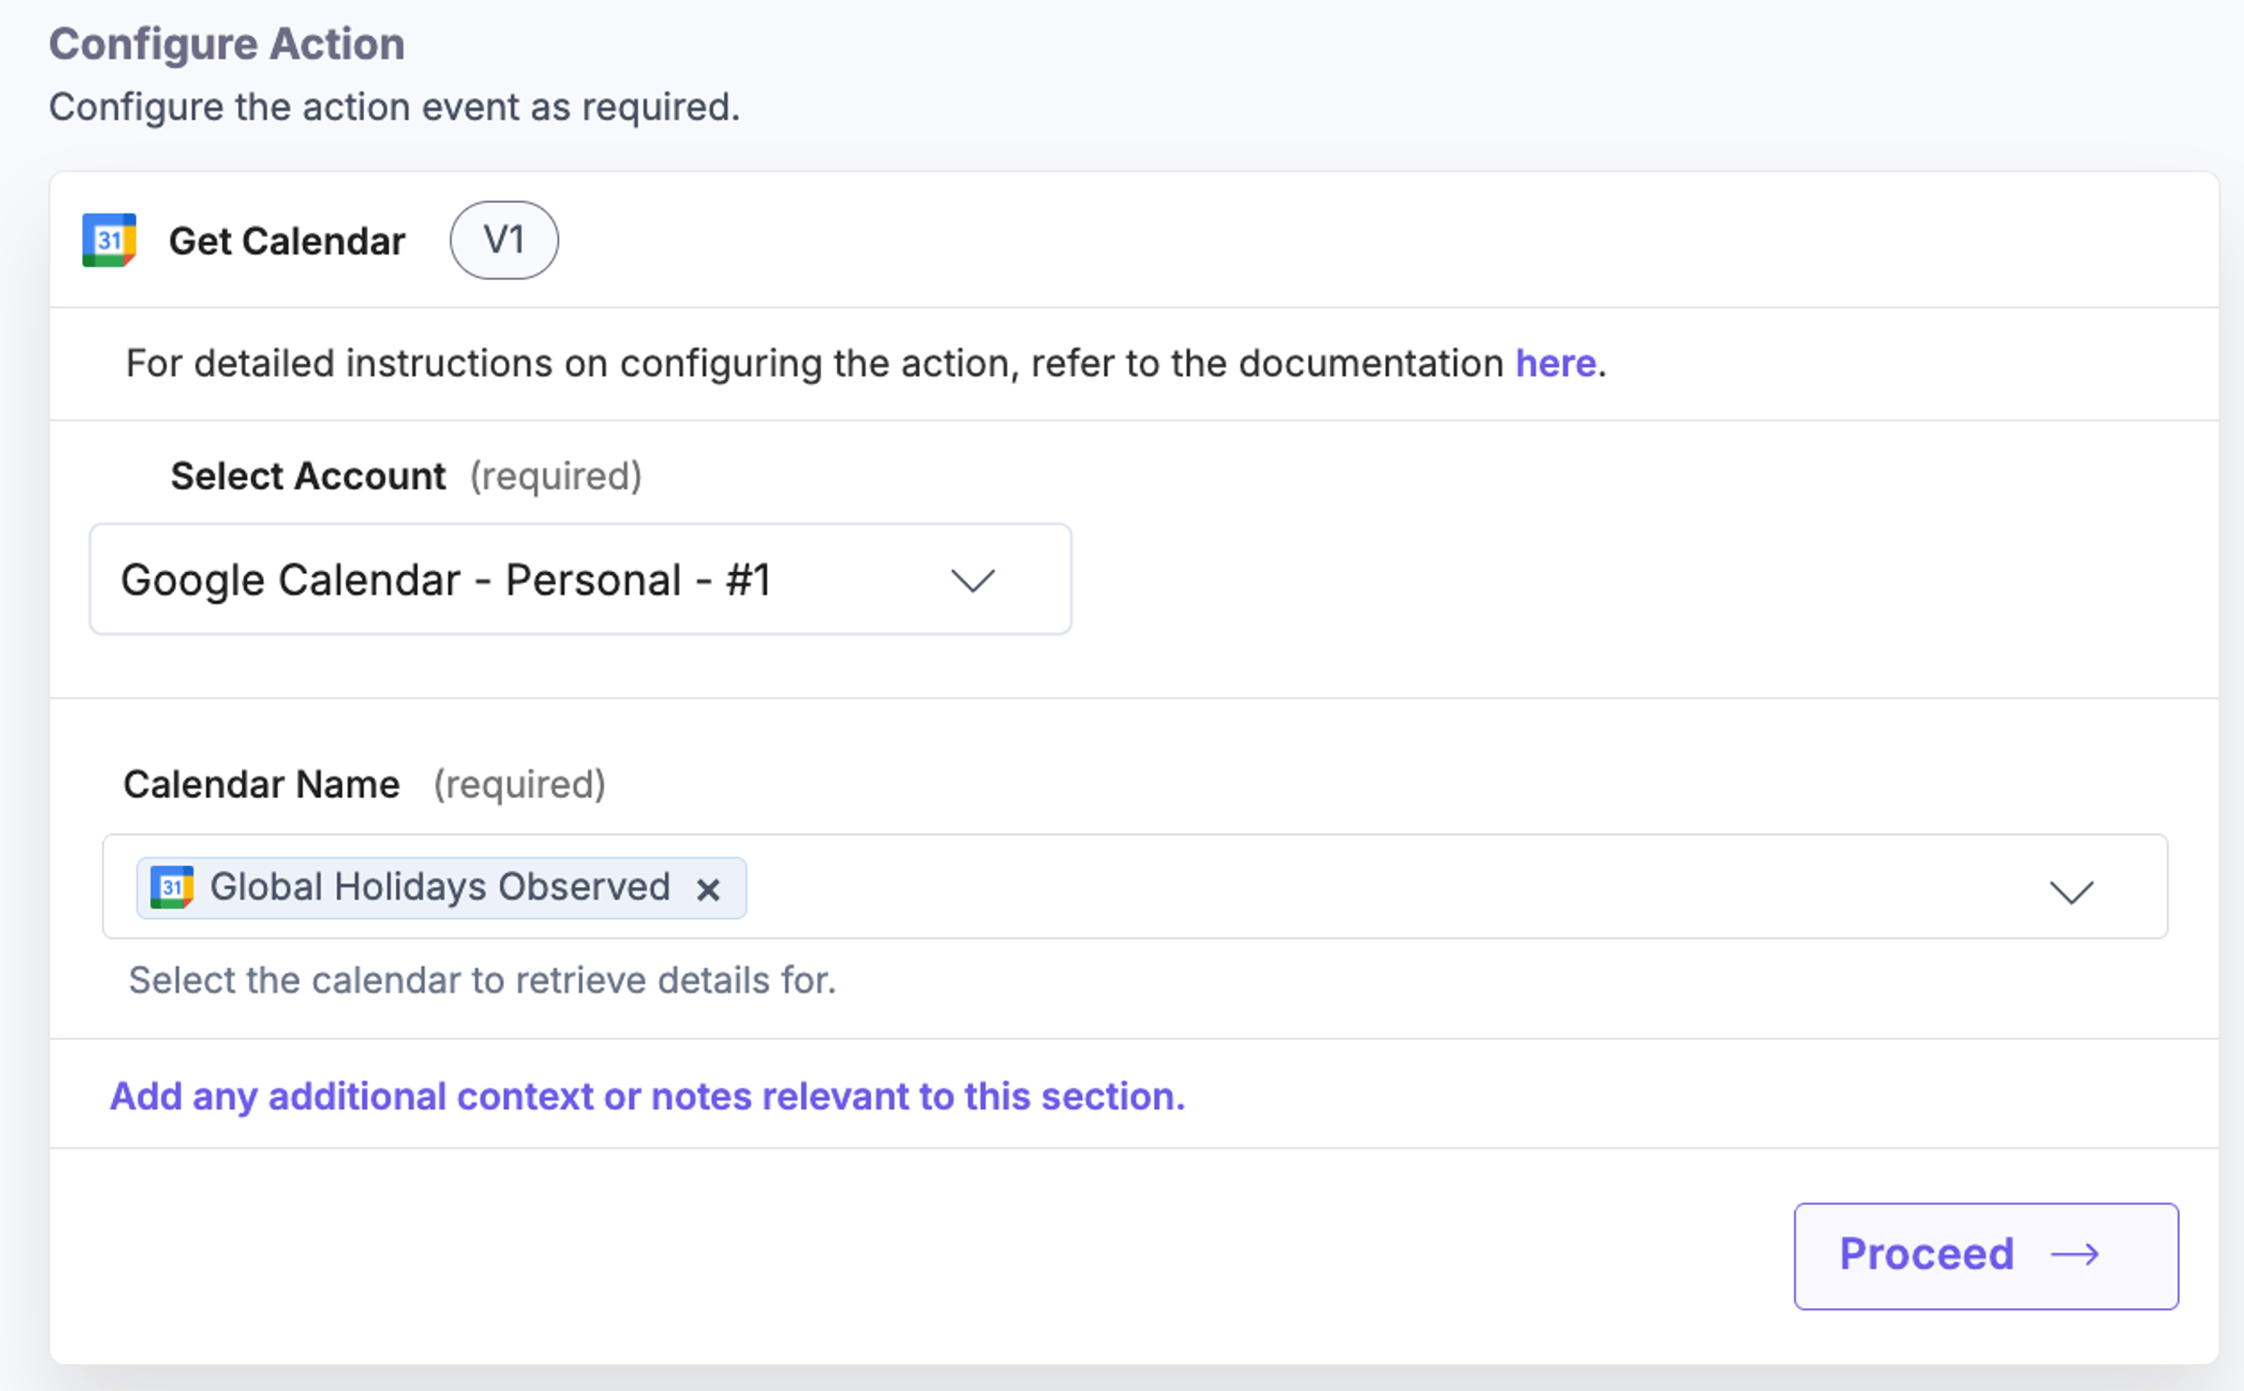Click the V1 version badge
Viewport: 2244px width, 1391px height.
(x=504, y=240)
